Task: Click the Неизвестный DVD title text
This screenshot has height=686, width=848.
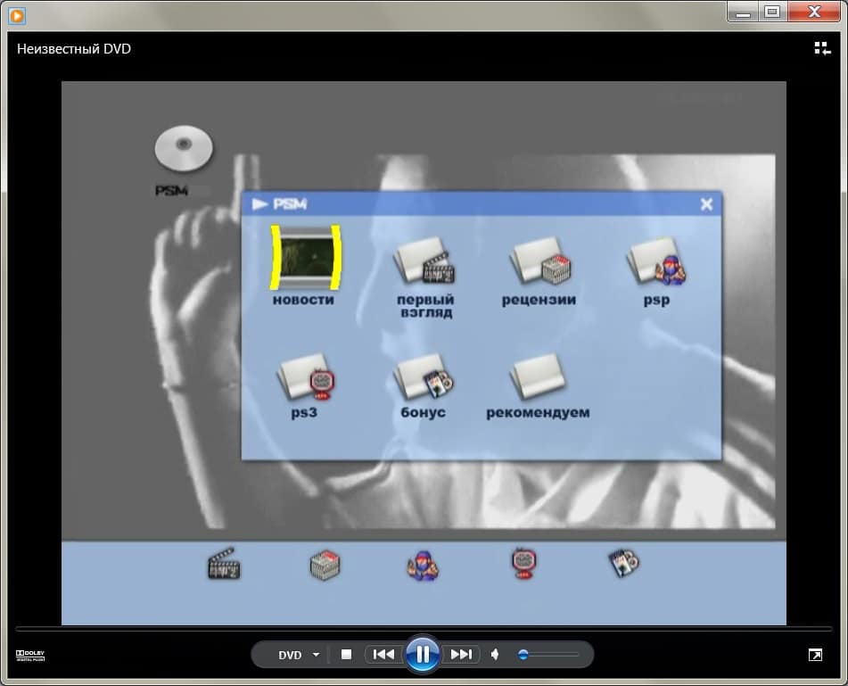Action: [73, 49]
